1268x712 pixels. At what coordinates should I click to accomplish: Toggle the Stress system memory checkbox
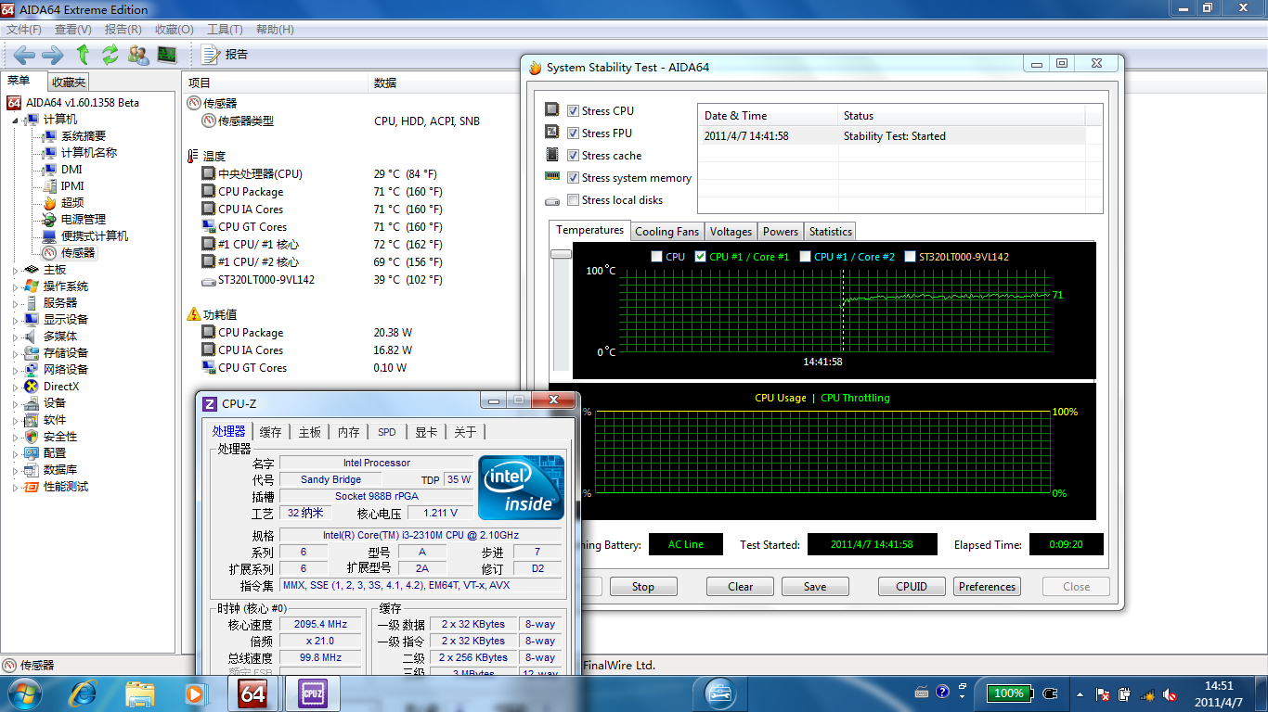(574, 178)
